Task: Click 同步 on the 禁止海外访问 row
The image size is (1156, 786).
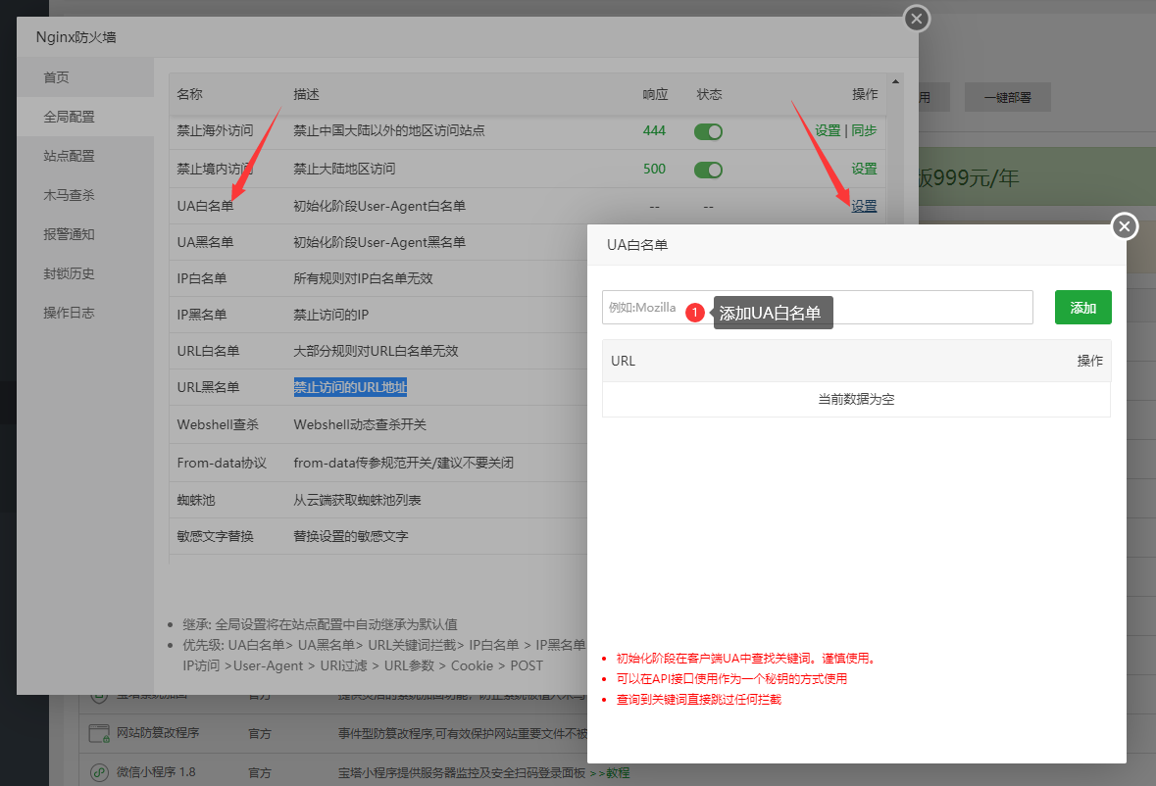Action: coord(864,130)
